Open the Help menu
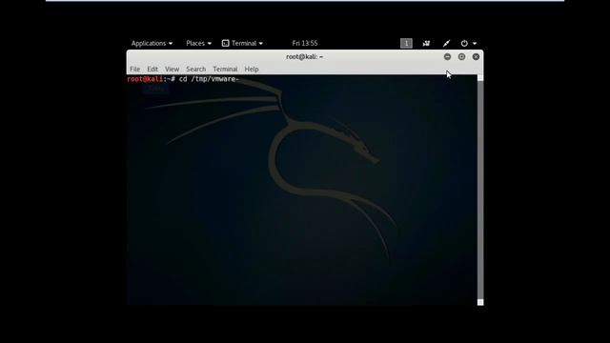 click(x=252, y=69)
